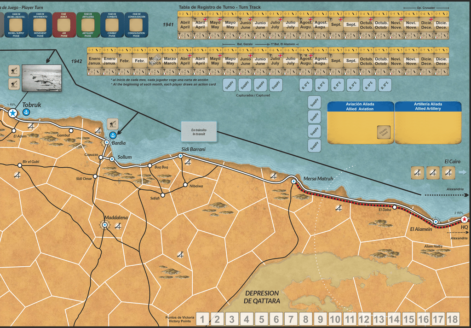The image size is (471, 328).
Task: Click the Usado/Used marker in Allied Aviation
Action: point(384,132)
